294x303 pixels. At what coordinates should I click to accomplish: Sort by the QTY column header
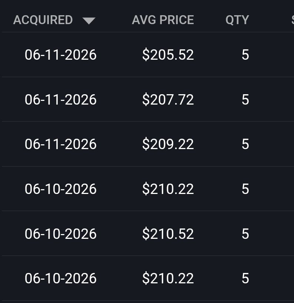click(237, 20)
